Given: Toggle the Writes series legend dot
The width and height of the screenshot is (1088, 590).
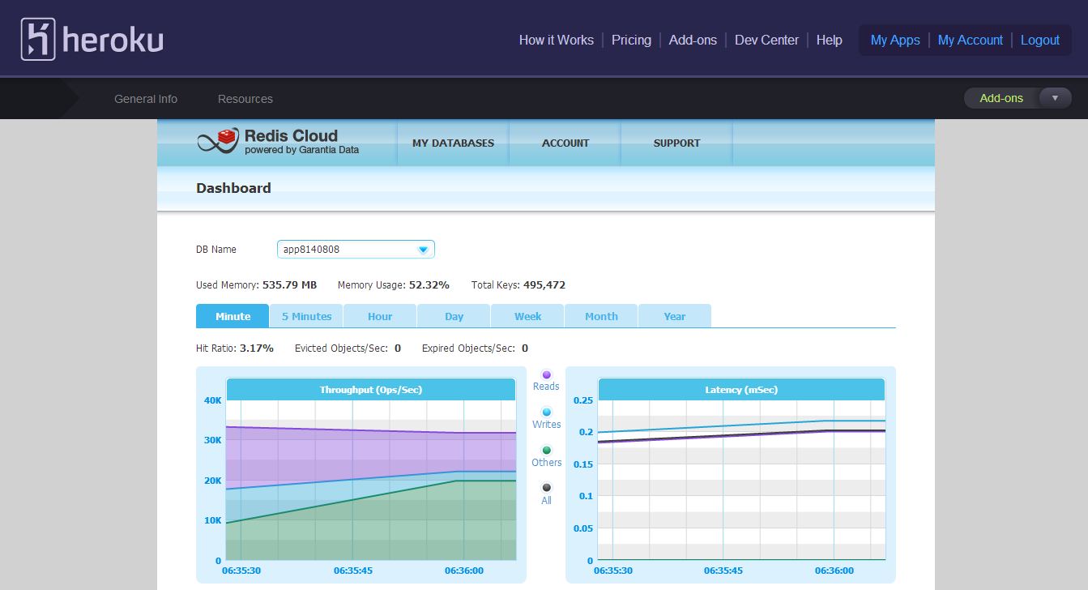Looking at the screenshot, I should pos(547,413).
